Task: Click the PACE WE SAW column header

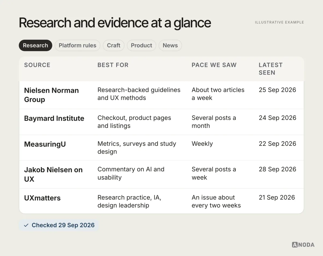Action: point(214,65)
